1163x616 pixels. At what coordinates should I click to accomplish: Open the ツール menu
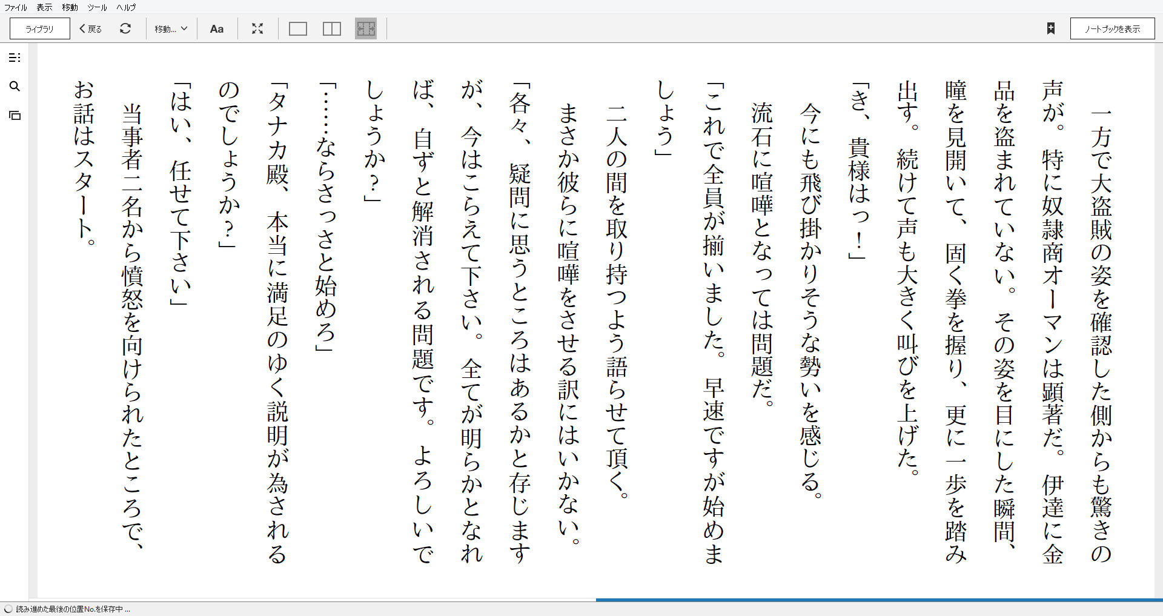click(97, 7)
